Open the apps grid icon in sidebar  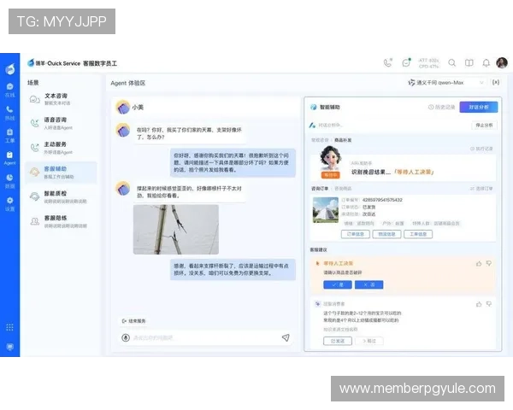(9, 327)
